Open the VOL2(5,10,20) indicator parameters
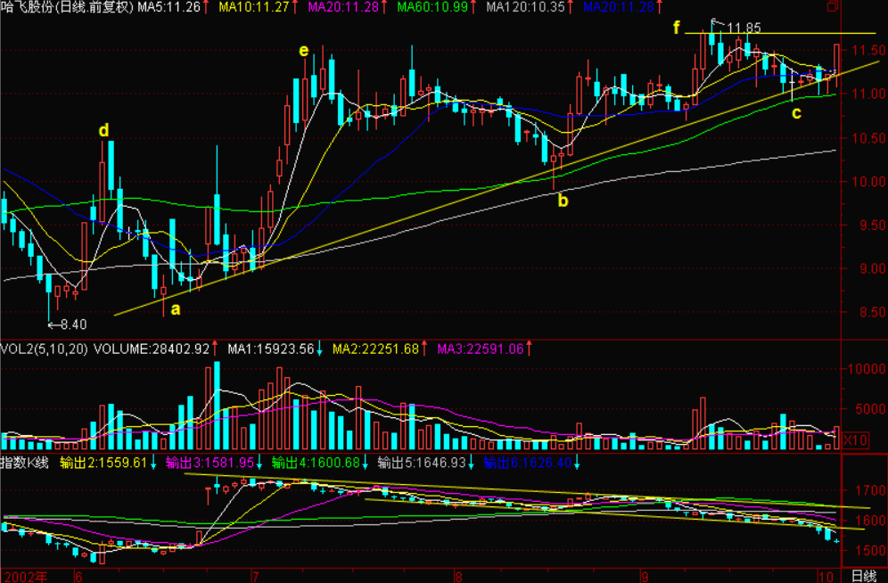Viewport: 888px width, 583px height. point(45,349)
